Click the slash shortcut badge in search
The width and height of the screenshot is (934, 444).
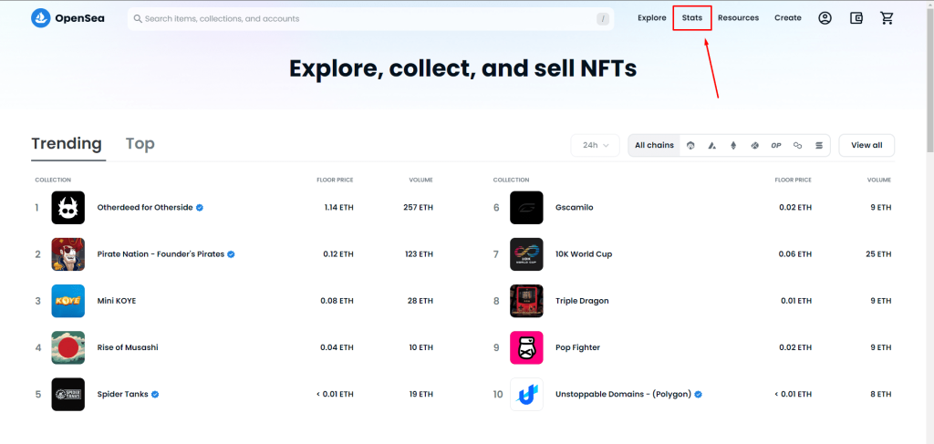point(604,19)
